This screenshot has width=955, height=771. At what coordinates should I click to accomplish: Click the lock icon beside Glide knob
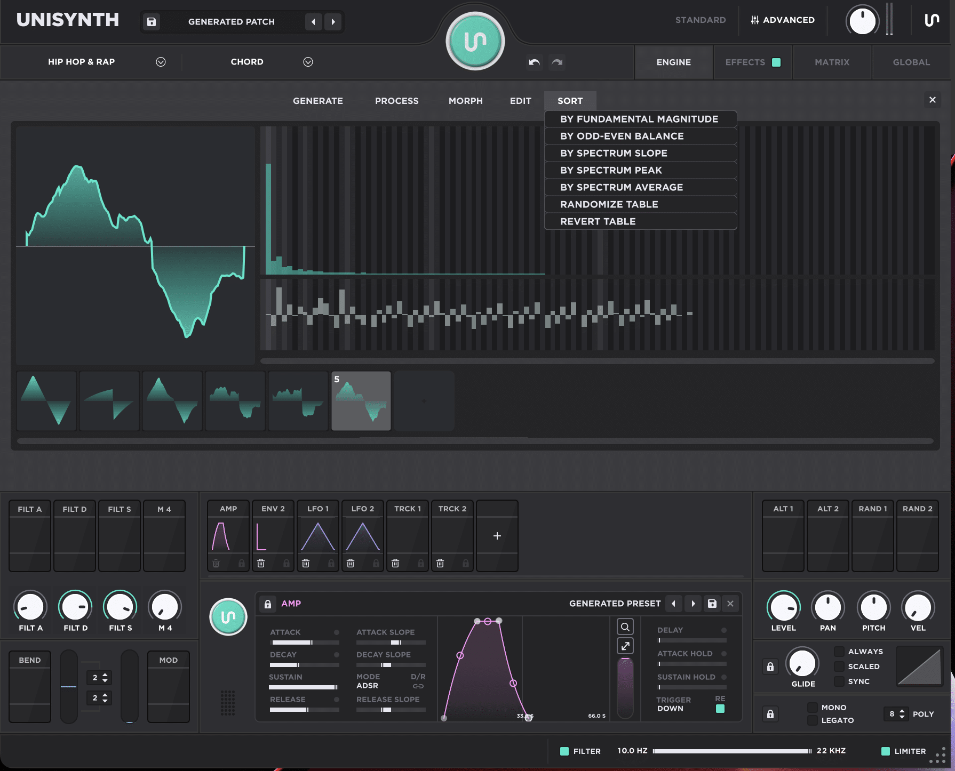point(770,666)
